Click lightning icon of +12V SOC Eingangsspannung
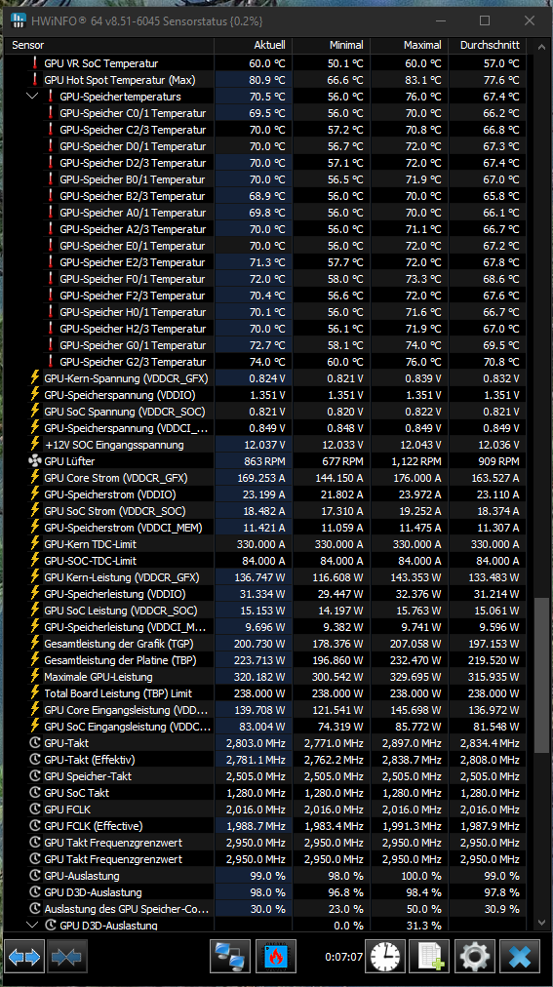This screenshot has height=987, width=553. (x=35, y=445)
